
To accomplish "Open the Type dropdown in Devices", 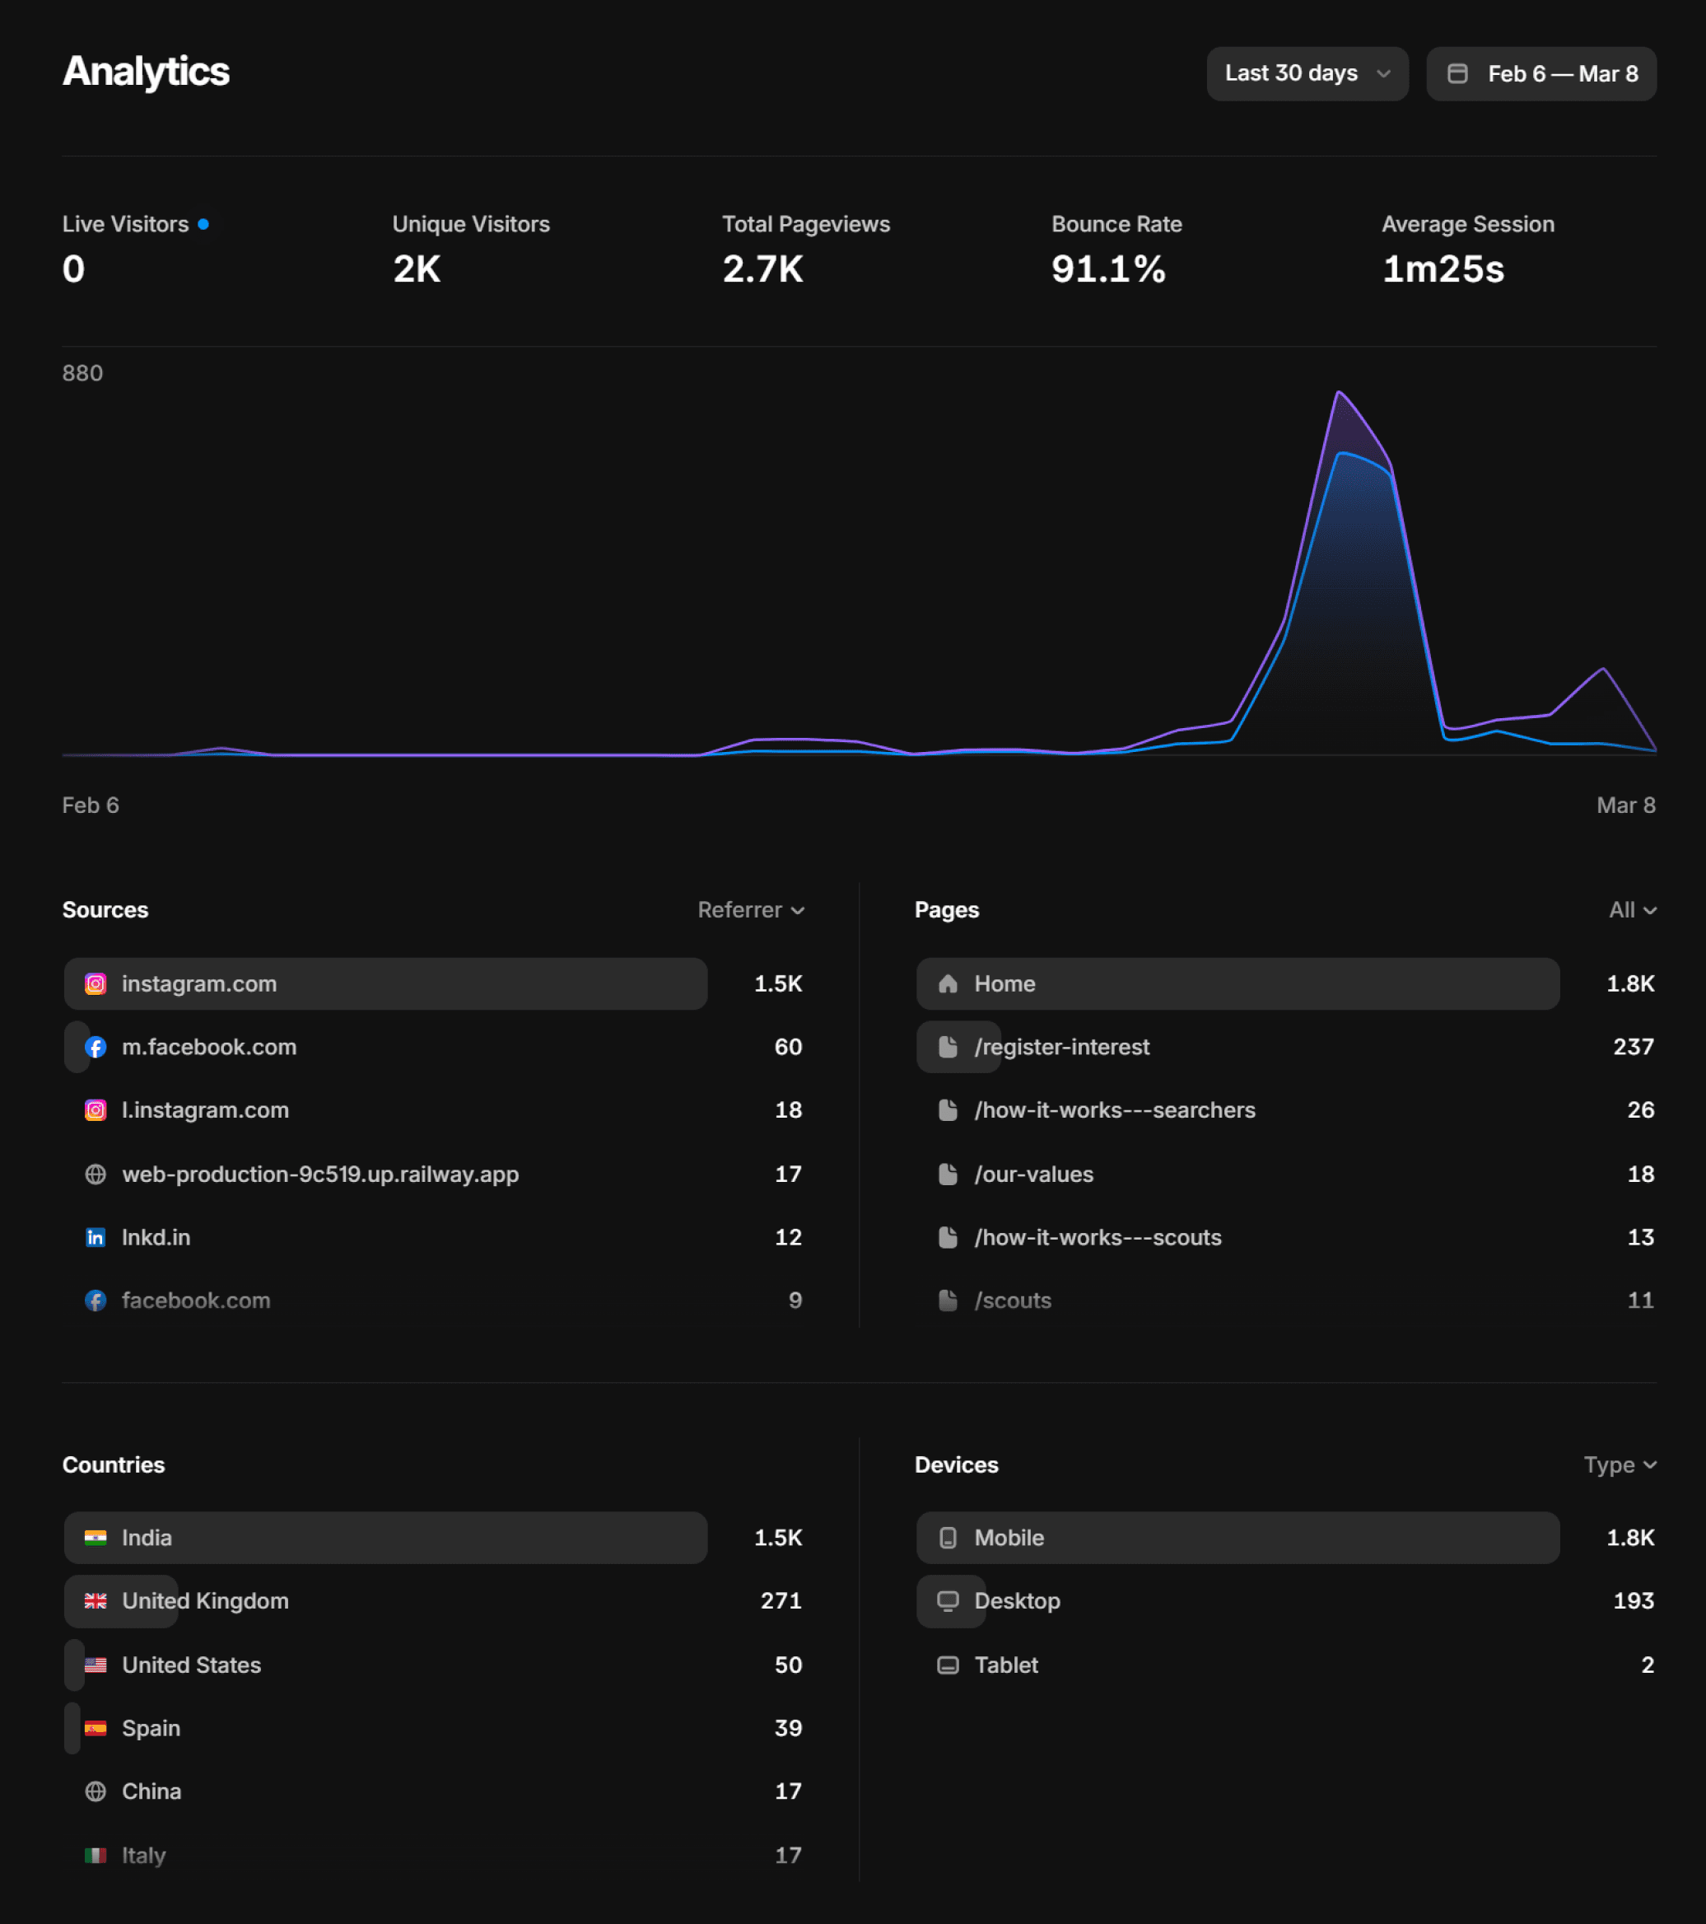I will tap(1619, 1464).
